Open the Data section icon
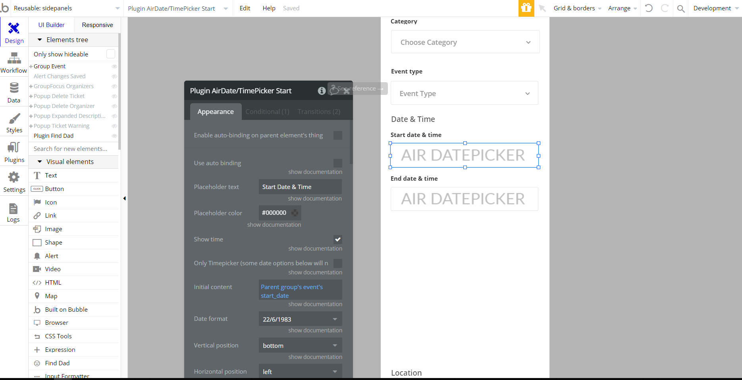Screen dimensions: 742x380 [x=14, y=93]
